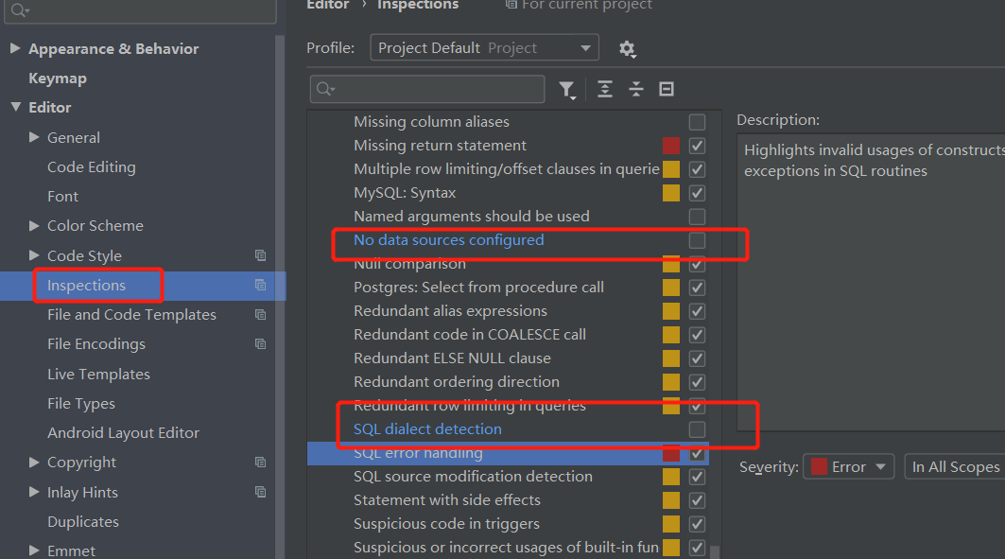Click the settings search magnifier icon
Screen dimensions: 1005x559
click(x=20, y=9)
